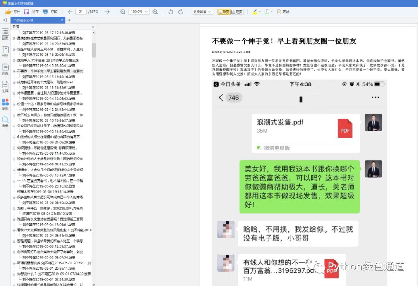Jump to 龙哥，今年五一回老家 outline entry

click(50, 208)
